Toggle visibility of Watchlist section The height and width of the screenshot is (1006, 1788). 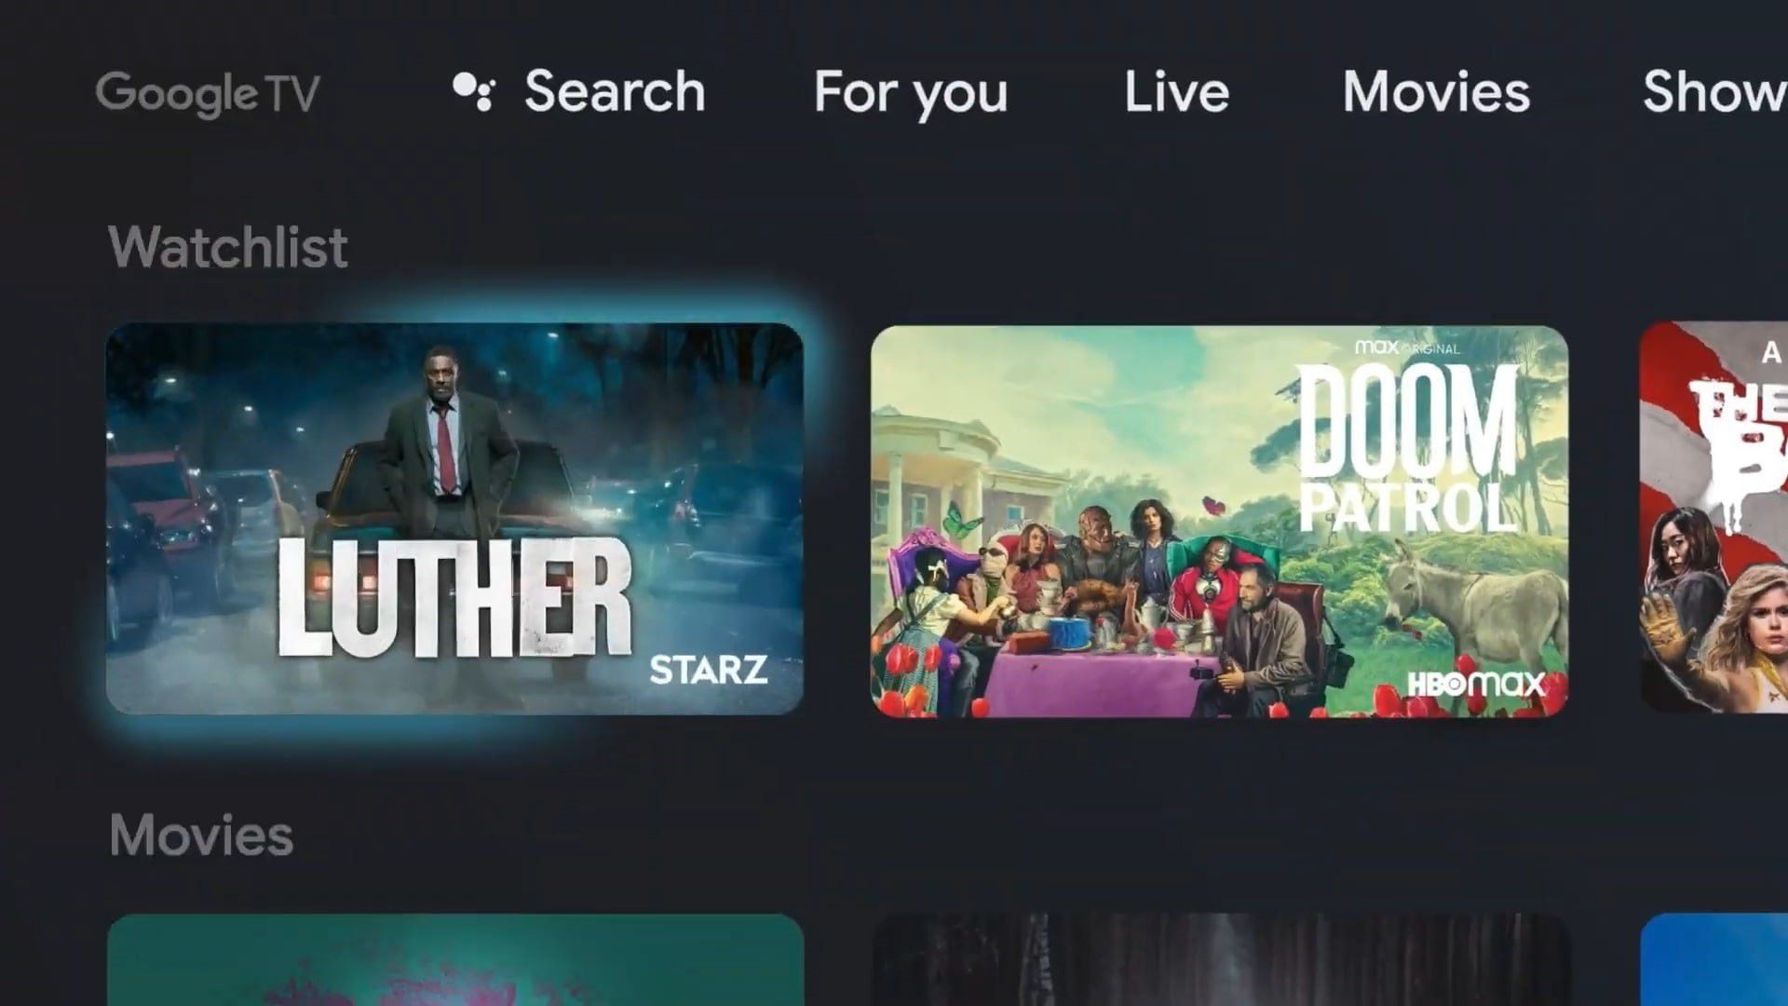tap(227, 246)
